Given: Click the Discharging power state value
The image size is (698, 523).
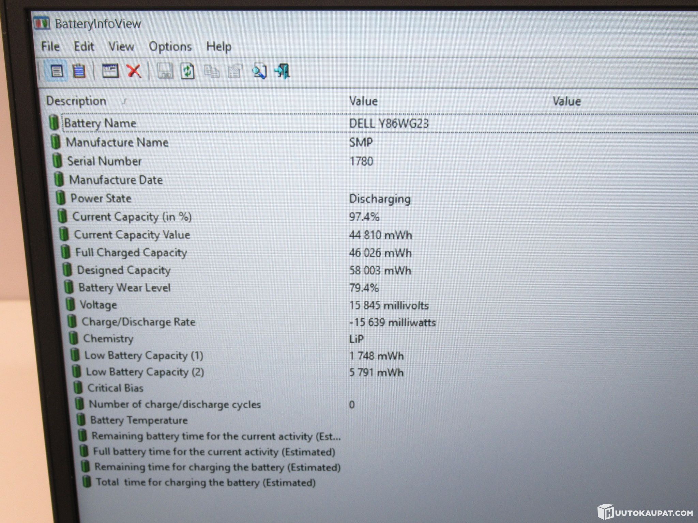Looking at the screenshot, I should click(x=380, y=199).
